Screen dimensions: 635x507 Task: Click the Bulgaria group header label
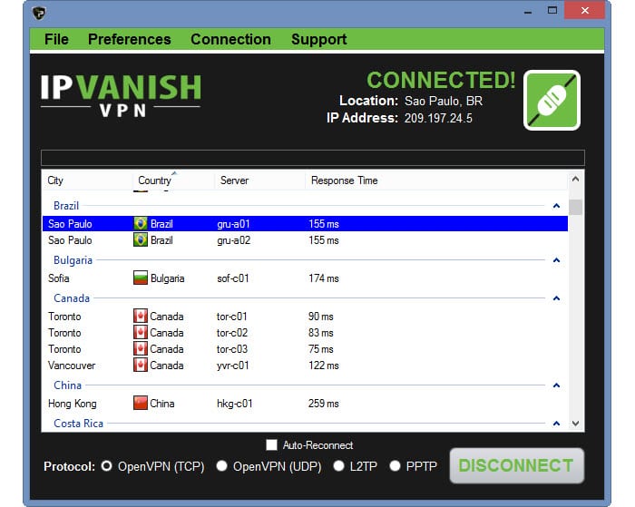(73, 260)
